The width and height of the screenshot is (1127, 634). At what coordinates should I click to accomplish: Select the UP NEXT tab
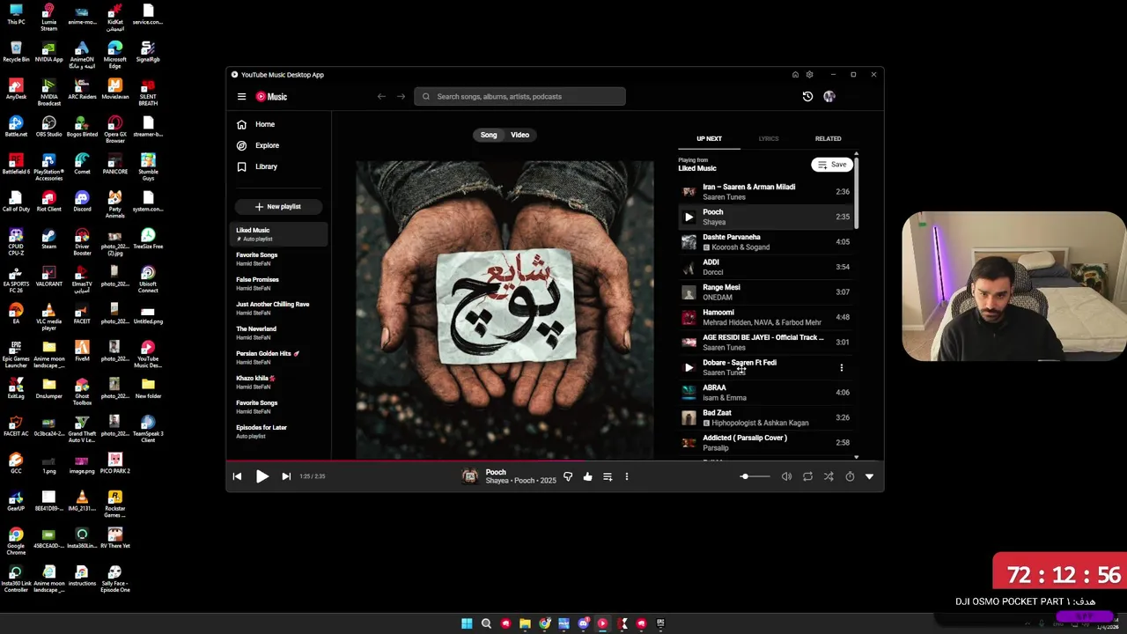[x=709, y=138]
